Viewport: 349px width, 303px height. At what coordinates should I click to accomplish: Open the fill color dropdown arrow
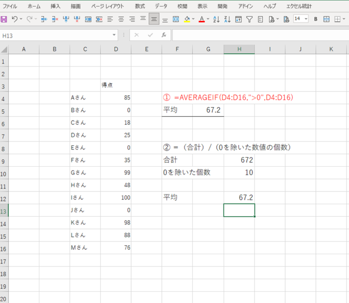click(x=193, y=19)
